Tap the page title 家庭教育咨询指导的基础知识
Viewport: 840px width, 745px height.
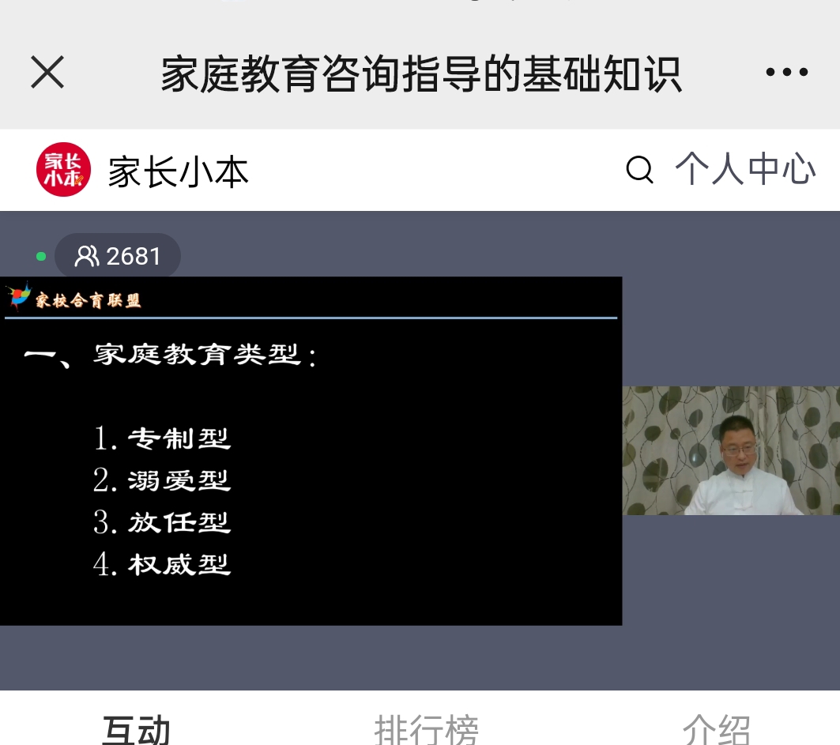pos(421,73)
